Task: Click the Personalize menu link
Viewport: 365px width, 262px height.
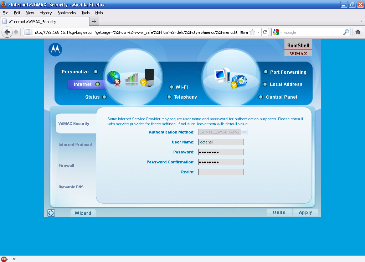Action: [75, 72]
